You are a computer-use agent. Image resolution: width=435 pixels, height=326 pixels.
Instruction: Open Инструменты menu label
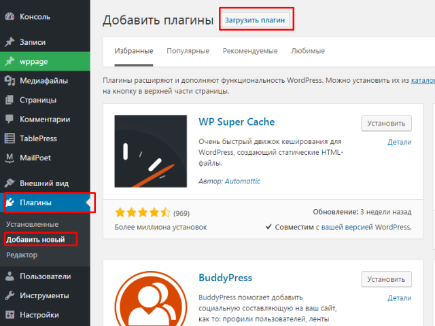[x=44, y=295]
